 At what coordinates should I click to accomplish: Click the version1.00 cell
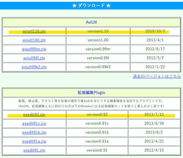click(98, 40)
